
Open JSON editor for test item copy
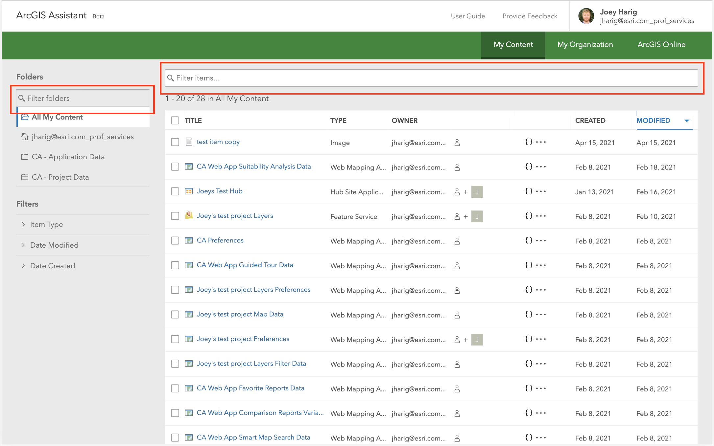click(x=529, y=142)
